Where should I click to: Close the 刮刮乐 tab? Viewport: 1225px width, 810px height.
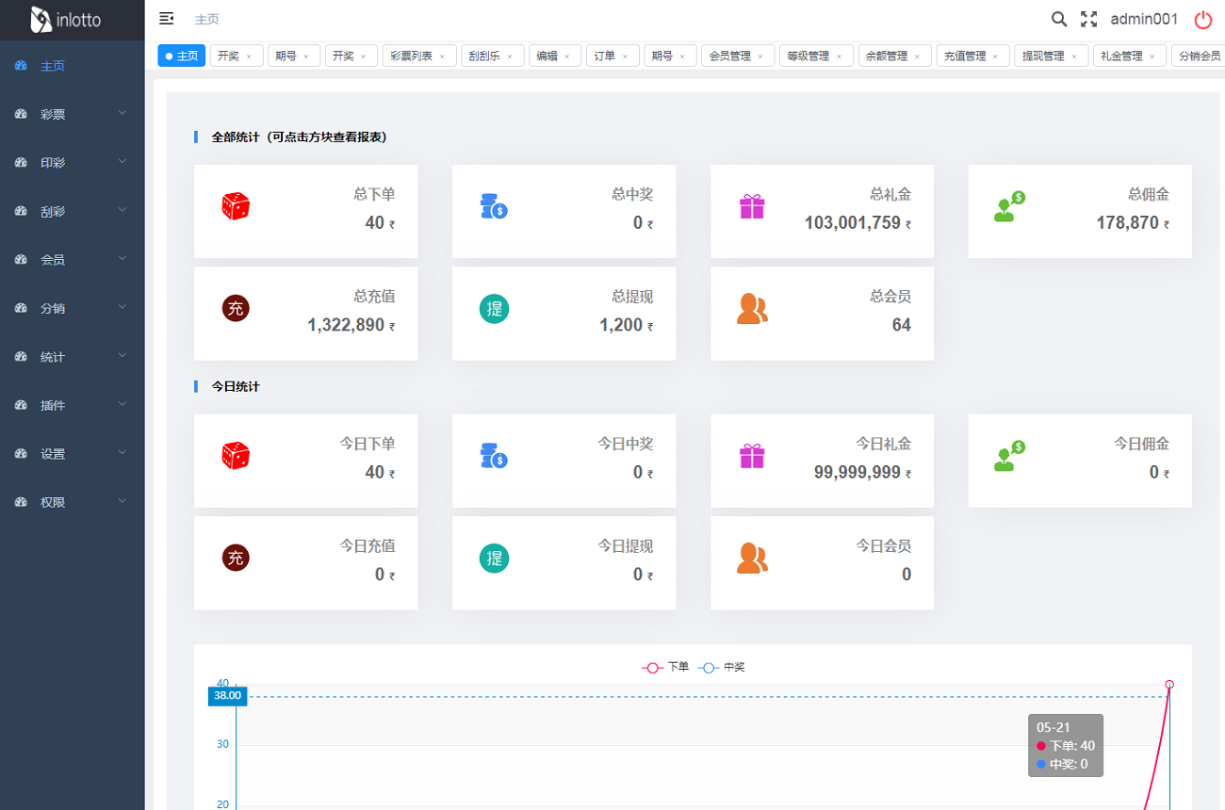coord(510,57)
